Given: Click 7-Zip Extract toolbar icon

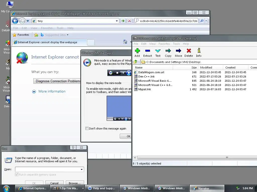Looking at the screenshot, I should point(148,53).
